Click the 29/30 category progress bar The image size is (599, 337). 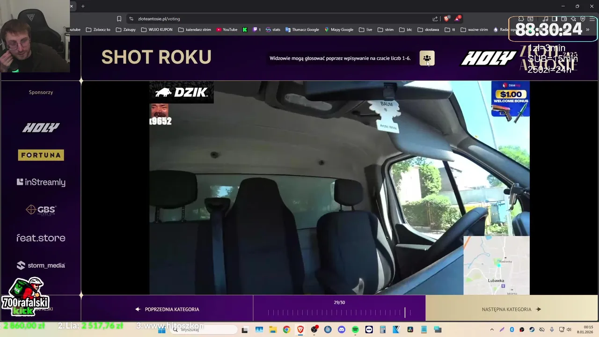coord(339,313)
